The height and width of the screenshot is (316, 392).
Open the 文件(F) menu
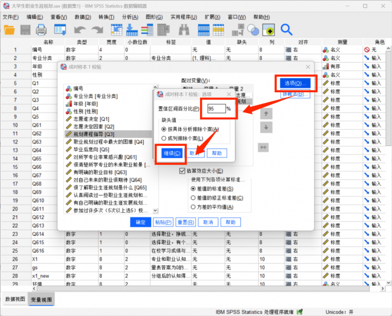[11, 17]
